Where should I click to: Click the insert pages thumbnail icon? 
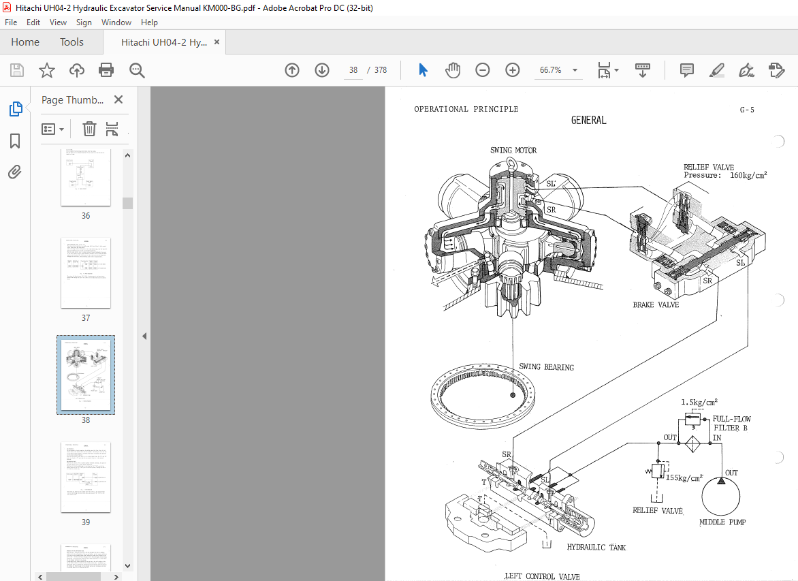[112, 129]
